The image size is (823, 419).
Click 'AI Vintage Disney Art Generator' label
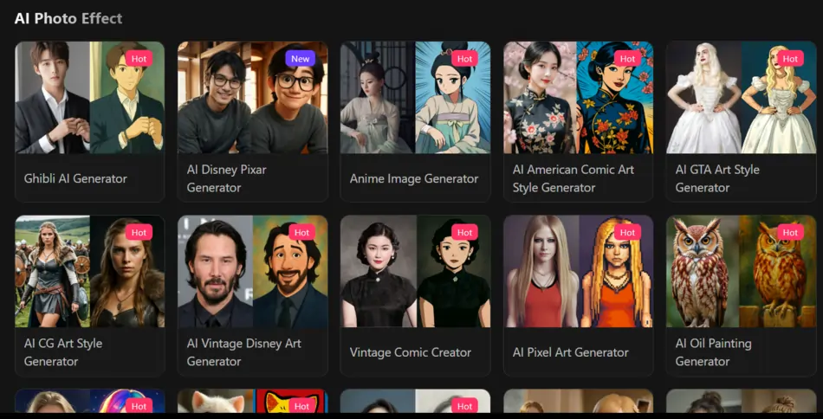pos(244,352)
